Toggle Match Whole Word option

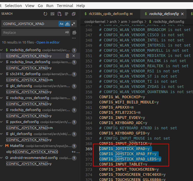[67, 24]
